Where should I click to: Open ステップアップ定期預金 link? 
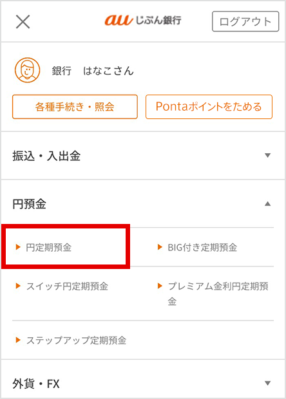point(76,340)
